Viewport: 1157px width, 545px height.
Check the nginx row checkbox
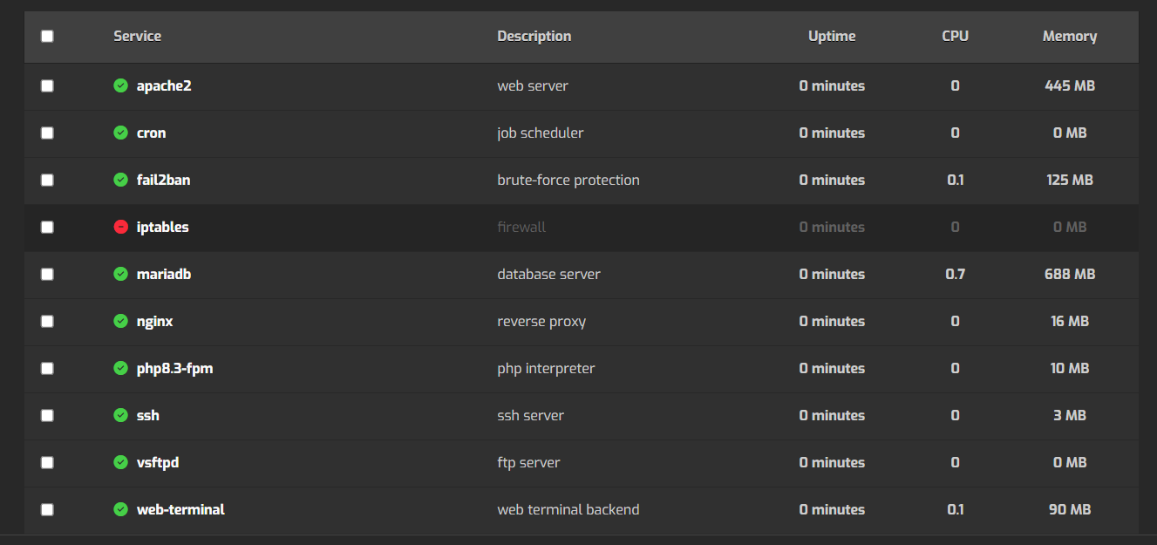[x=47, y=321]
